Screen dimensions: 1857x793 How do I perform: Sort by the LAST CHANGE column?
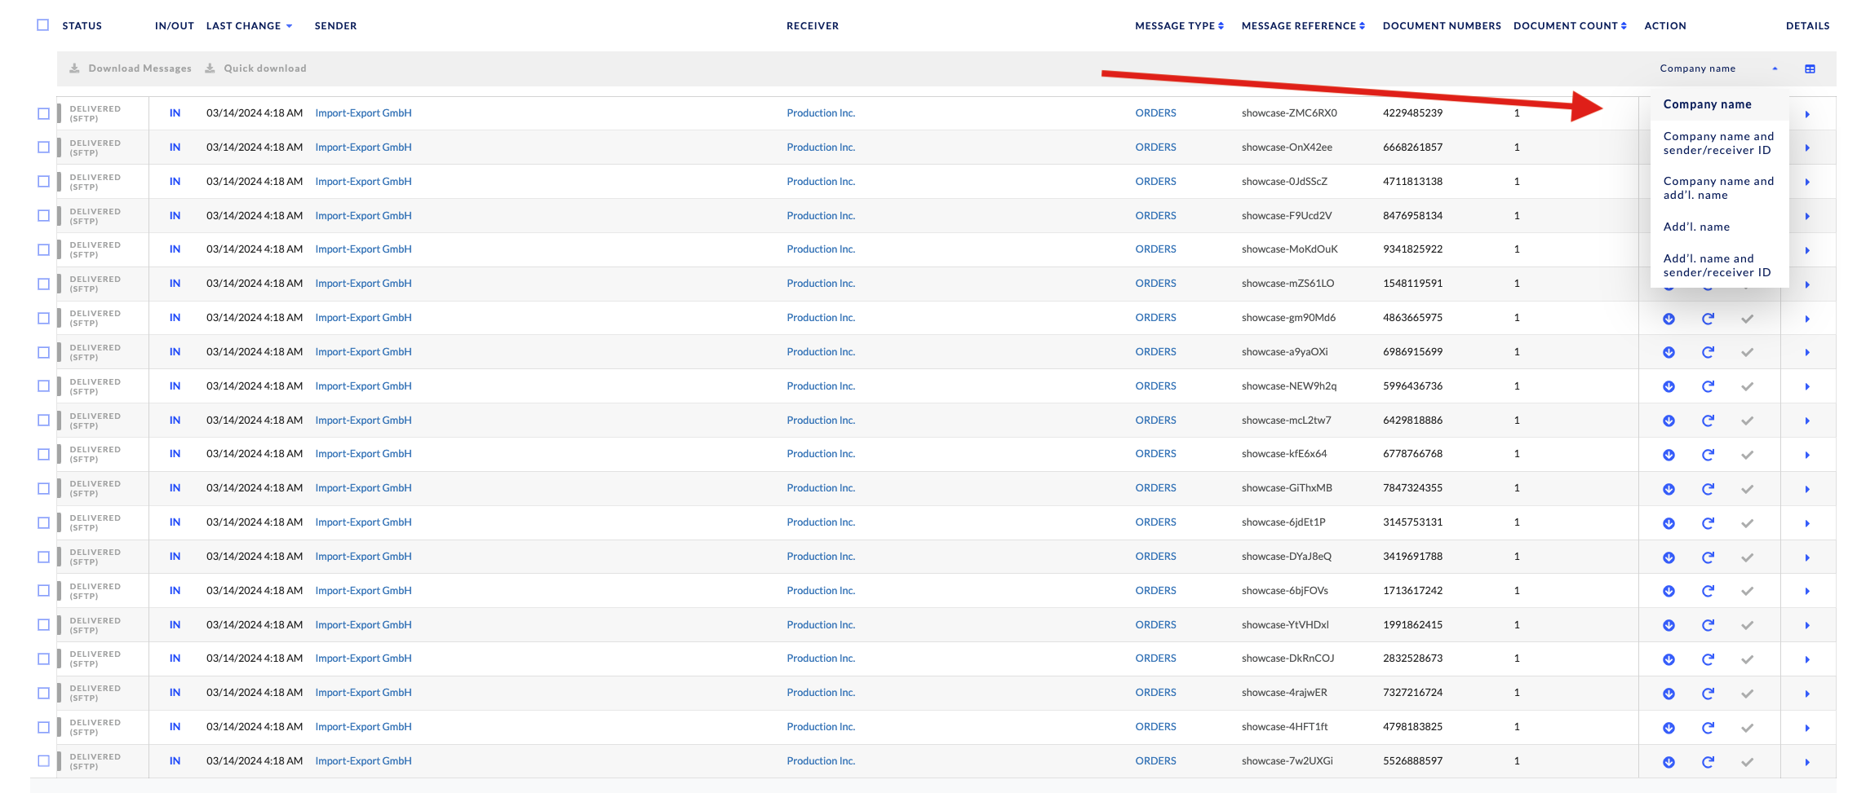(x=249, y=26)
